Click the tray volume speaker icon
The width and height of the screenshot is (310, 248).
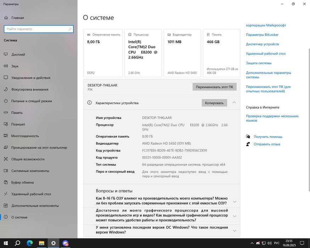[269, 243]
